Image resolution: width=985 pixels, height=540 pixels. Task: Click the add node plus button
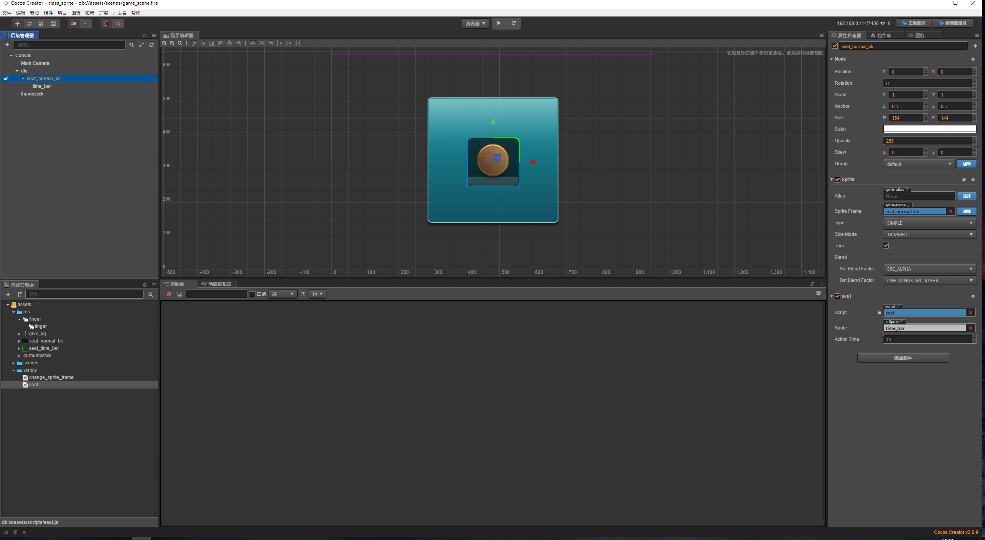(x=7, y=45)
